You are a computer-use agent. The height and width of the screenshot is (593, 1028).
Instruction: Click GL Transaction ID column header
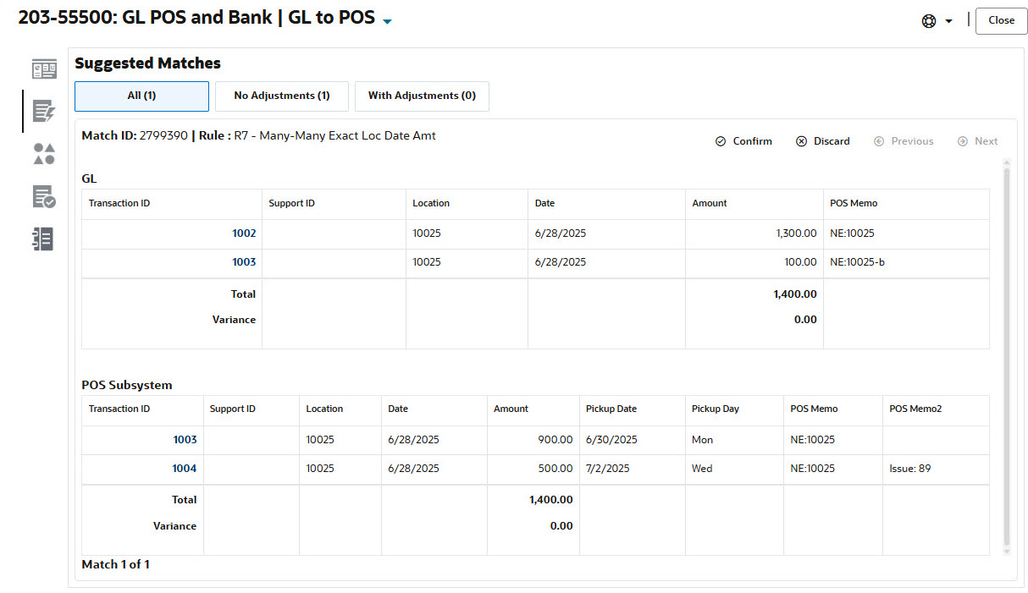172,204
